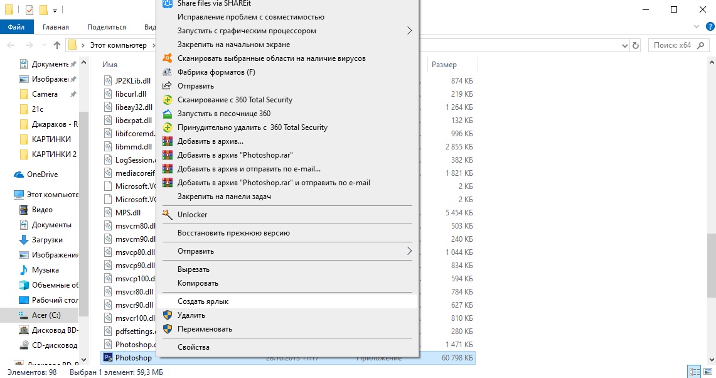Select 'Создать ярлык' from context menu
This screenshot has width=716, height=378.
203,301
